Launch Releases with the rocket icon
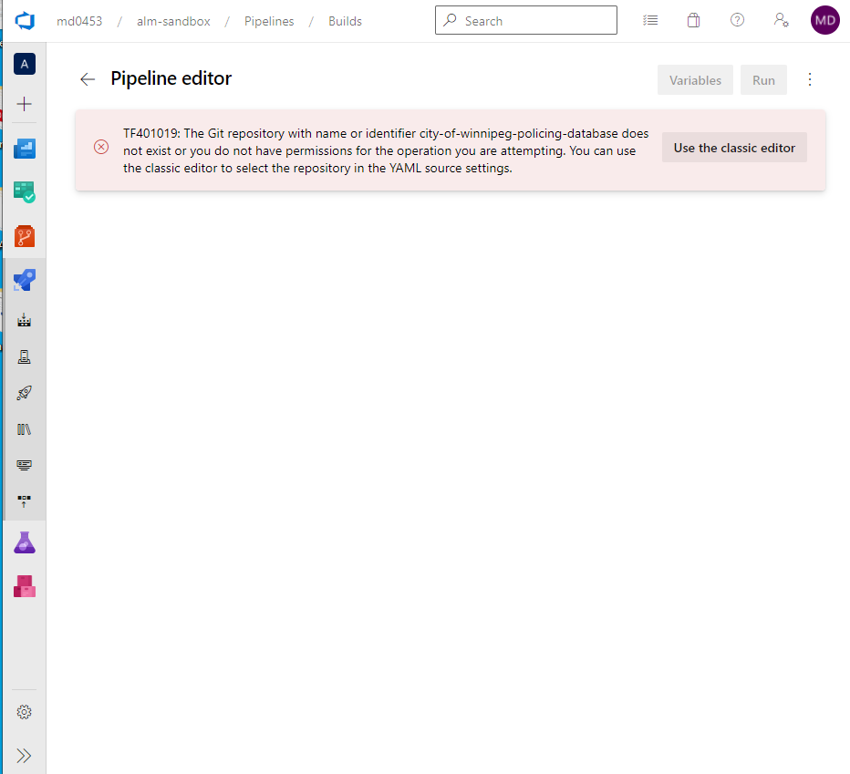The height and width of the screenshot is (774, 850). (23, 392)
